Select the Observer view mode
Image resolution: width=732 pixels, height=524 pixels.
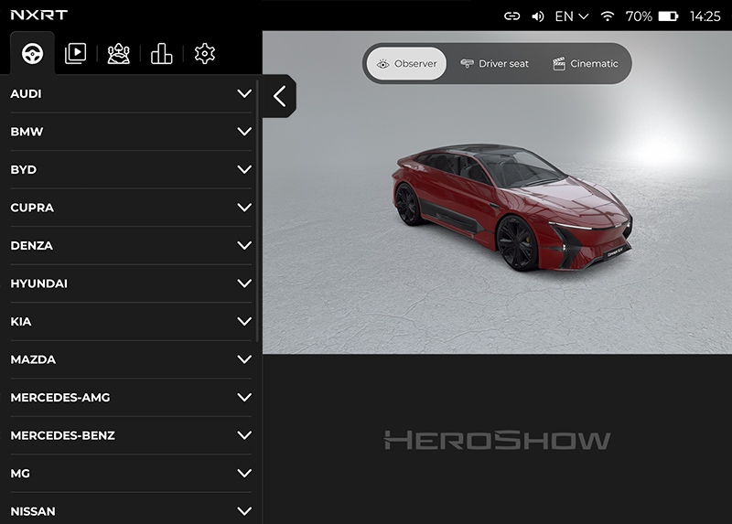pos(406,63)
